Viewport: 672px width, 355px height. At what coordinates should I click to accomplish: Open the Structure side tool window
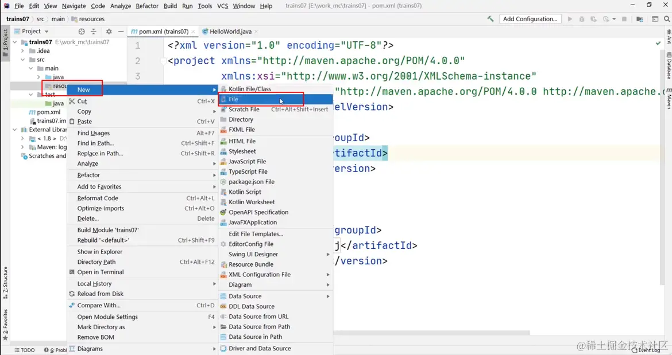(5, 282)
